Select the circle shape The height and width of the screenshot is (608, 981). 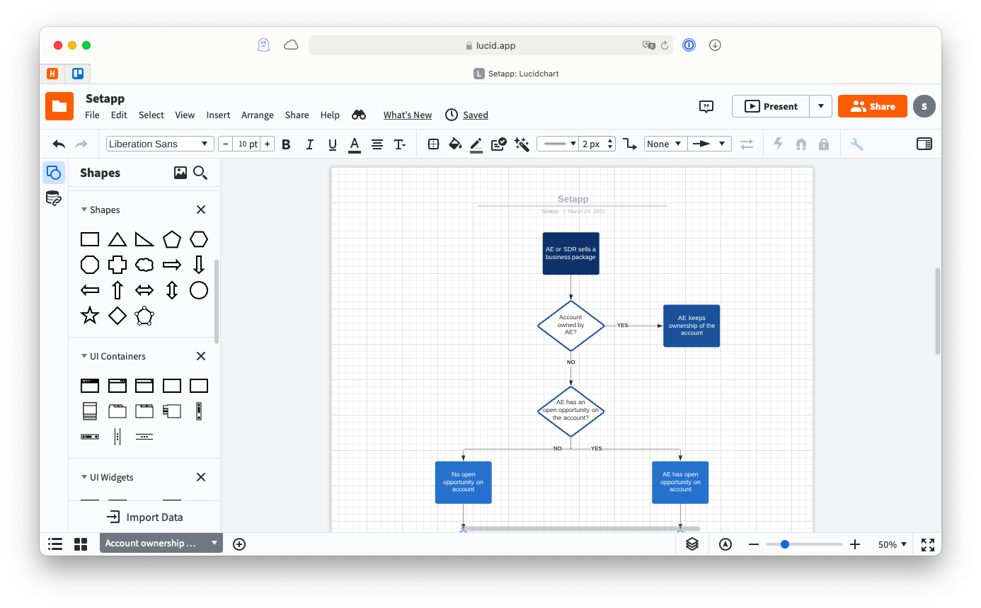[199, 290]
